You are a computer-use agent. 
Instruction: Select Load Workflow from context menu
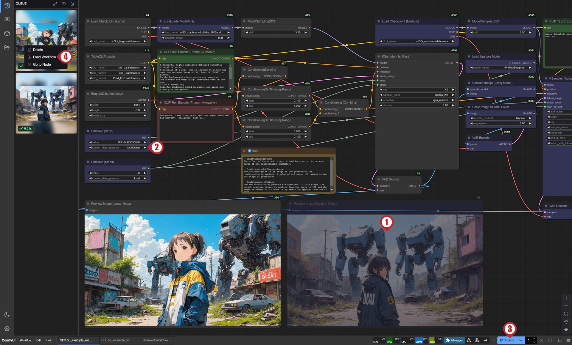44,57
